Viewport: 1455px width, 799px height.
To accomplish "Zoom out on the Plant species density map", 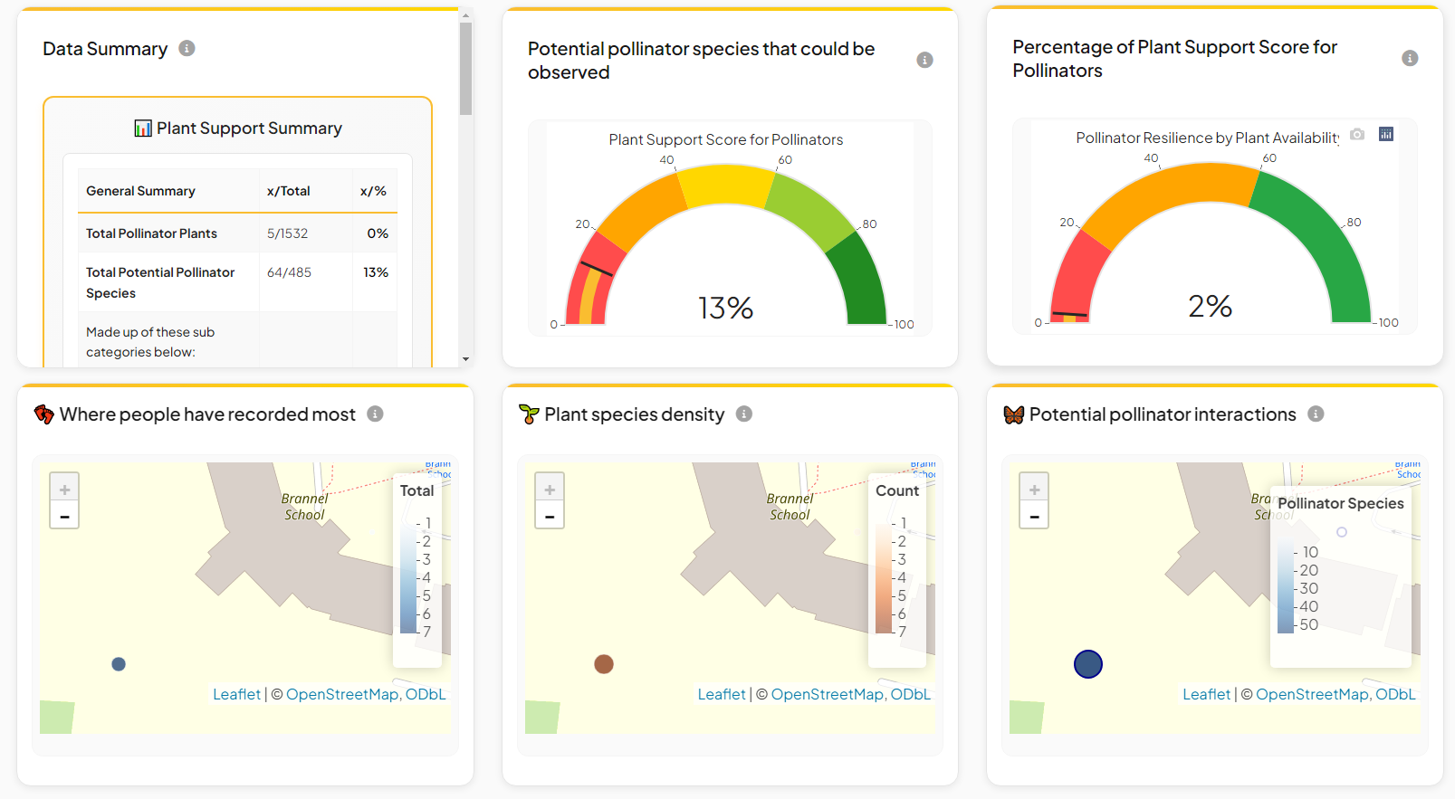I will click(x=550, y=517).
